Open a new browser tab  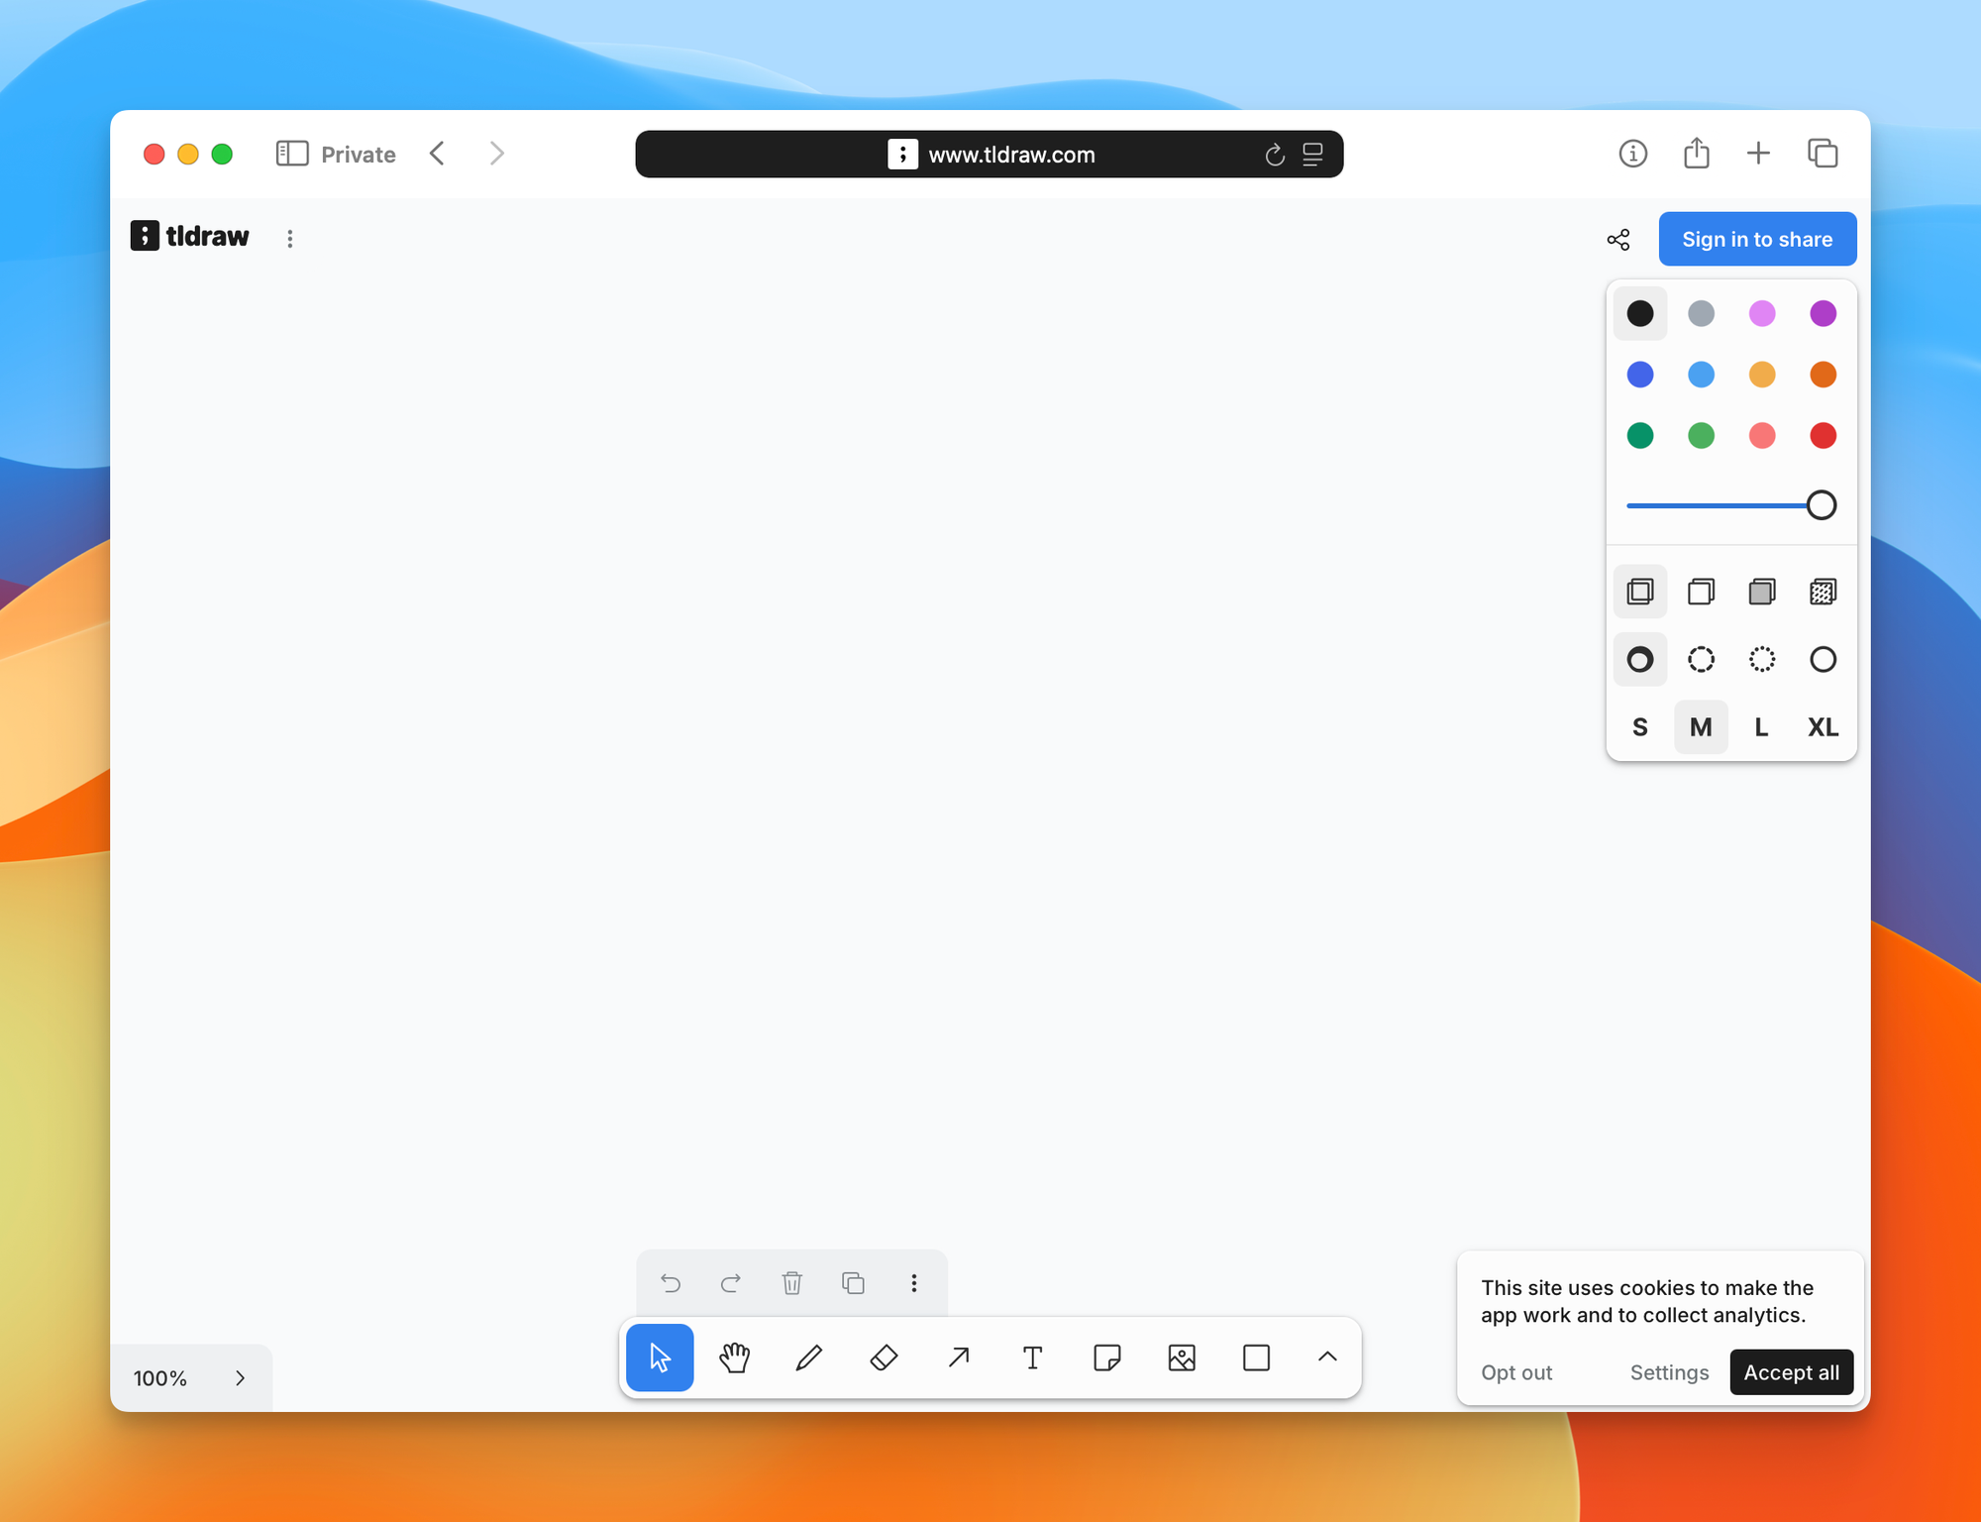pyautogui.click(x=1758, y=154)
